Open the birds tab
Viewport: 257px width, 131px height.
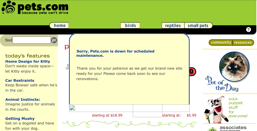click(130, 25)
